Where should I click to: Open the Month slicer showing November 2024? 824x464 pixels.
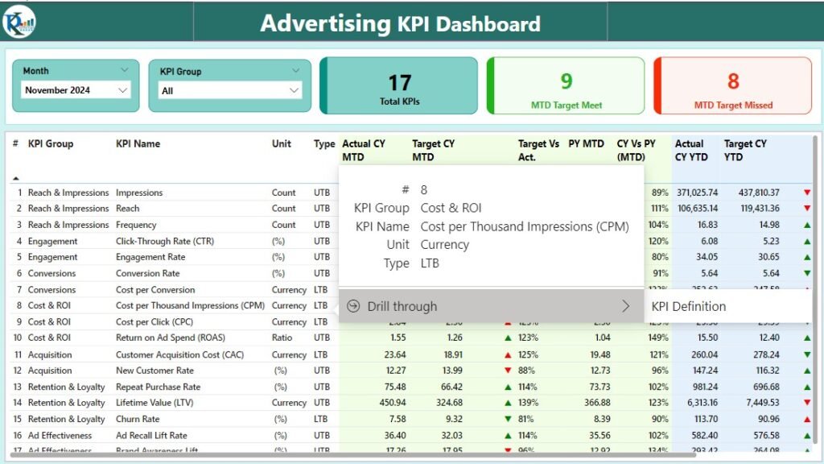[x=75, y=89]
